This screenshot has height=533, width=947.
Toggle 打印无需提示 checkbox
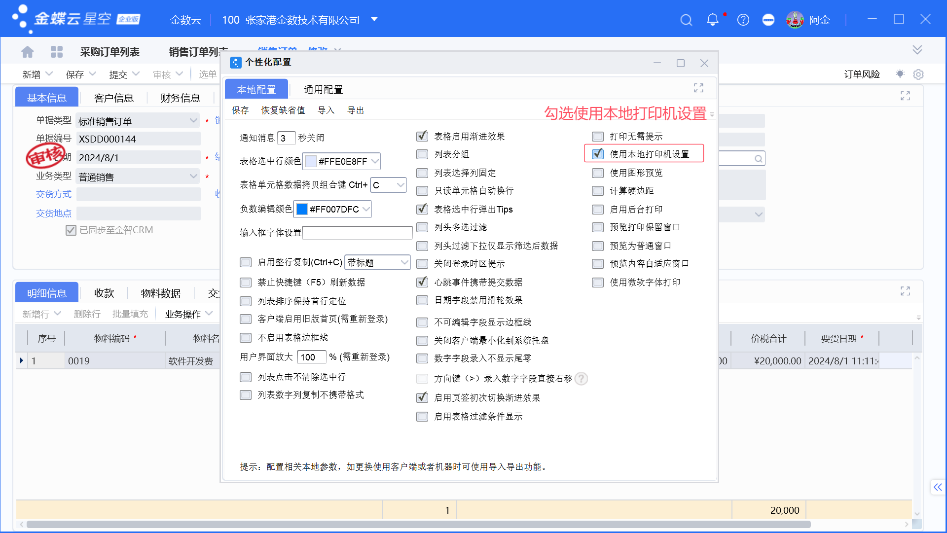pos(598,136)
